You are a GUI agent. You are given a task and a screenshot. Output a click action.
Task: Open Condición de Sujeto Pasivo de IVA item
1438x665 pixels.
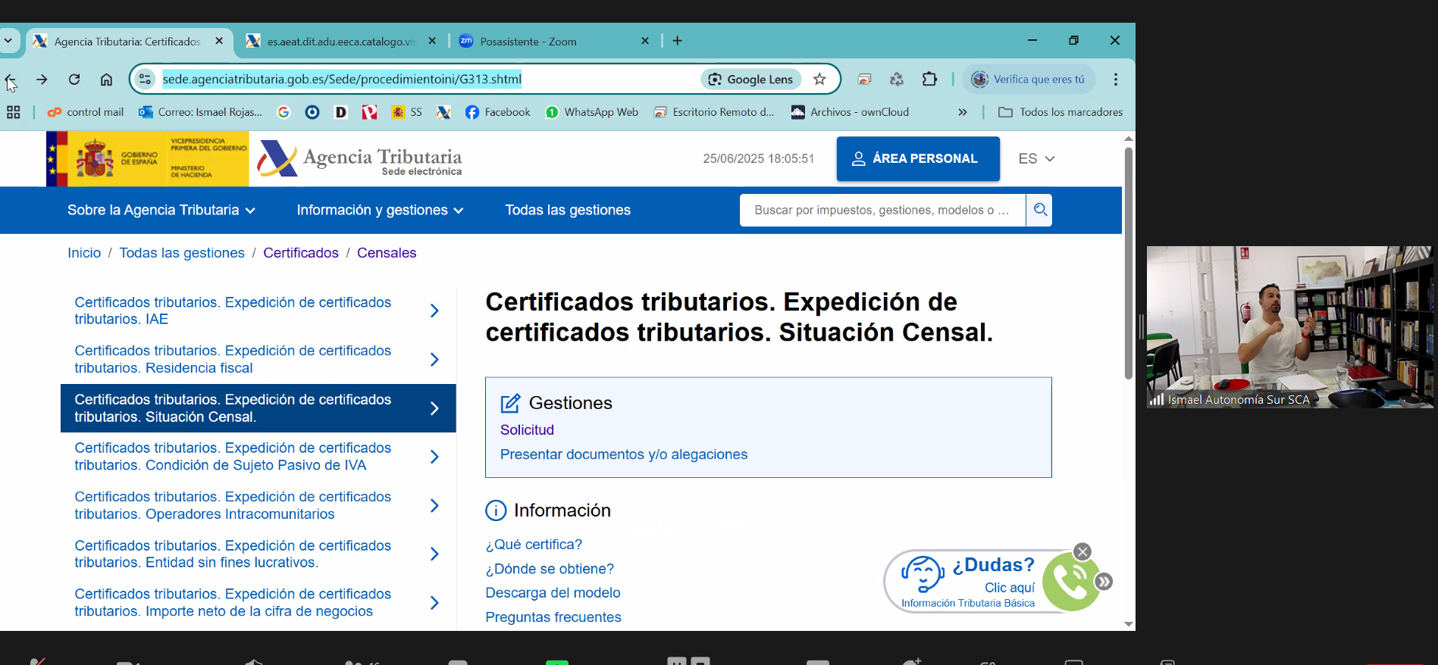click(258, 457)
